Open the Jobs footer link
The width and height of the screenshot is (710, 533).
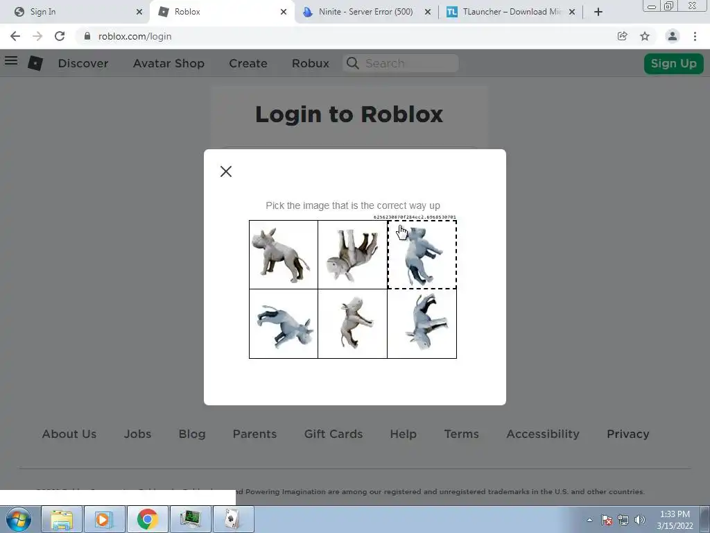click(138, 434)
